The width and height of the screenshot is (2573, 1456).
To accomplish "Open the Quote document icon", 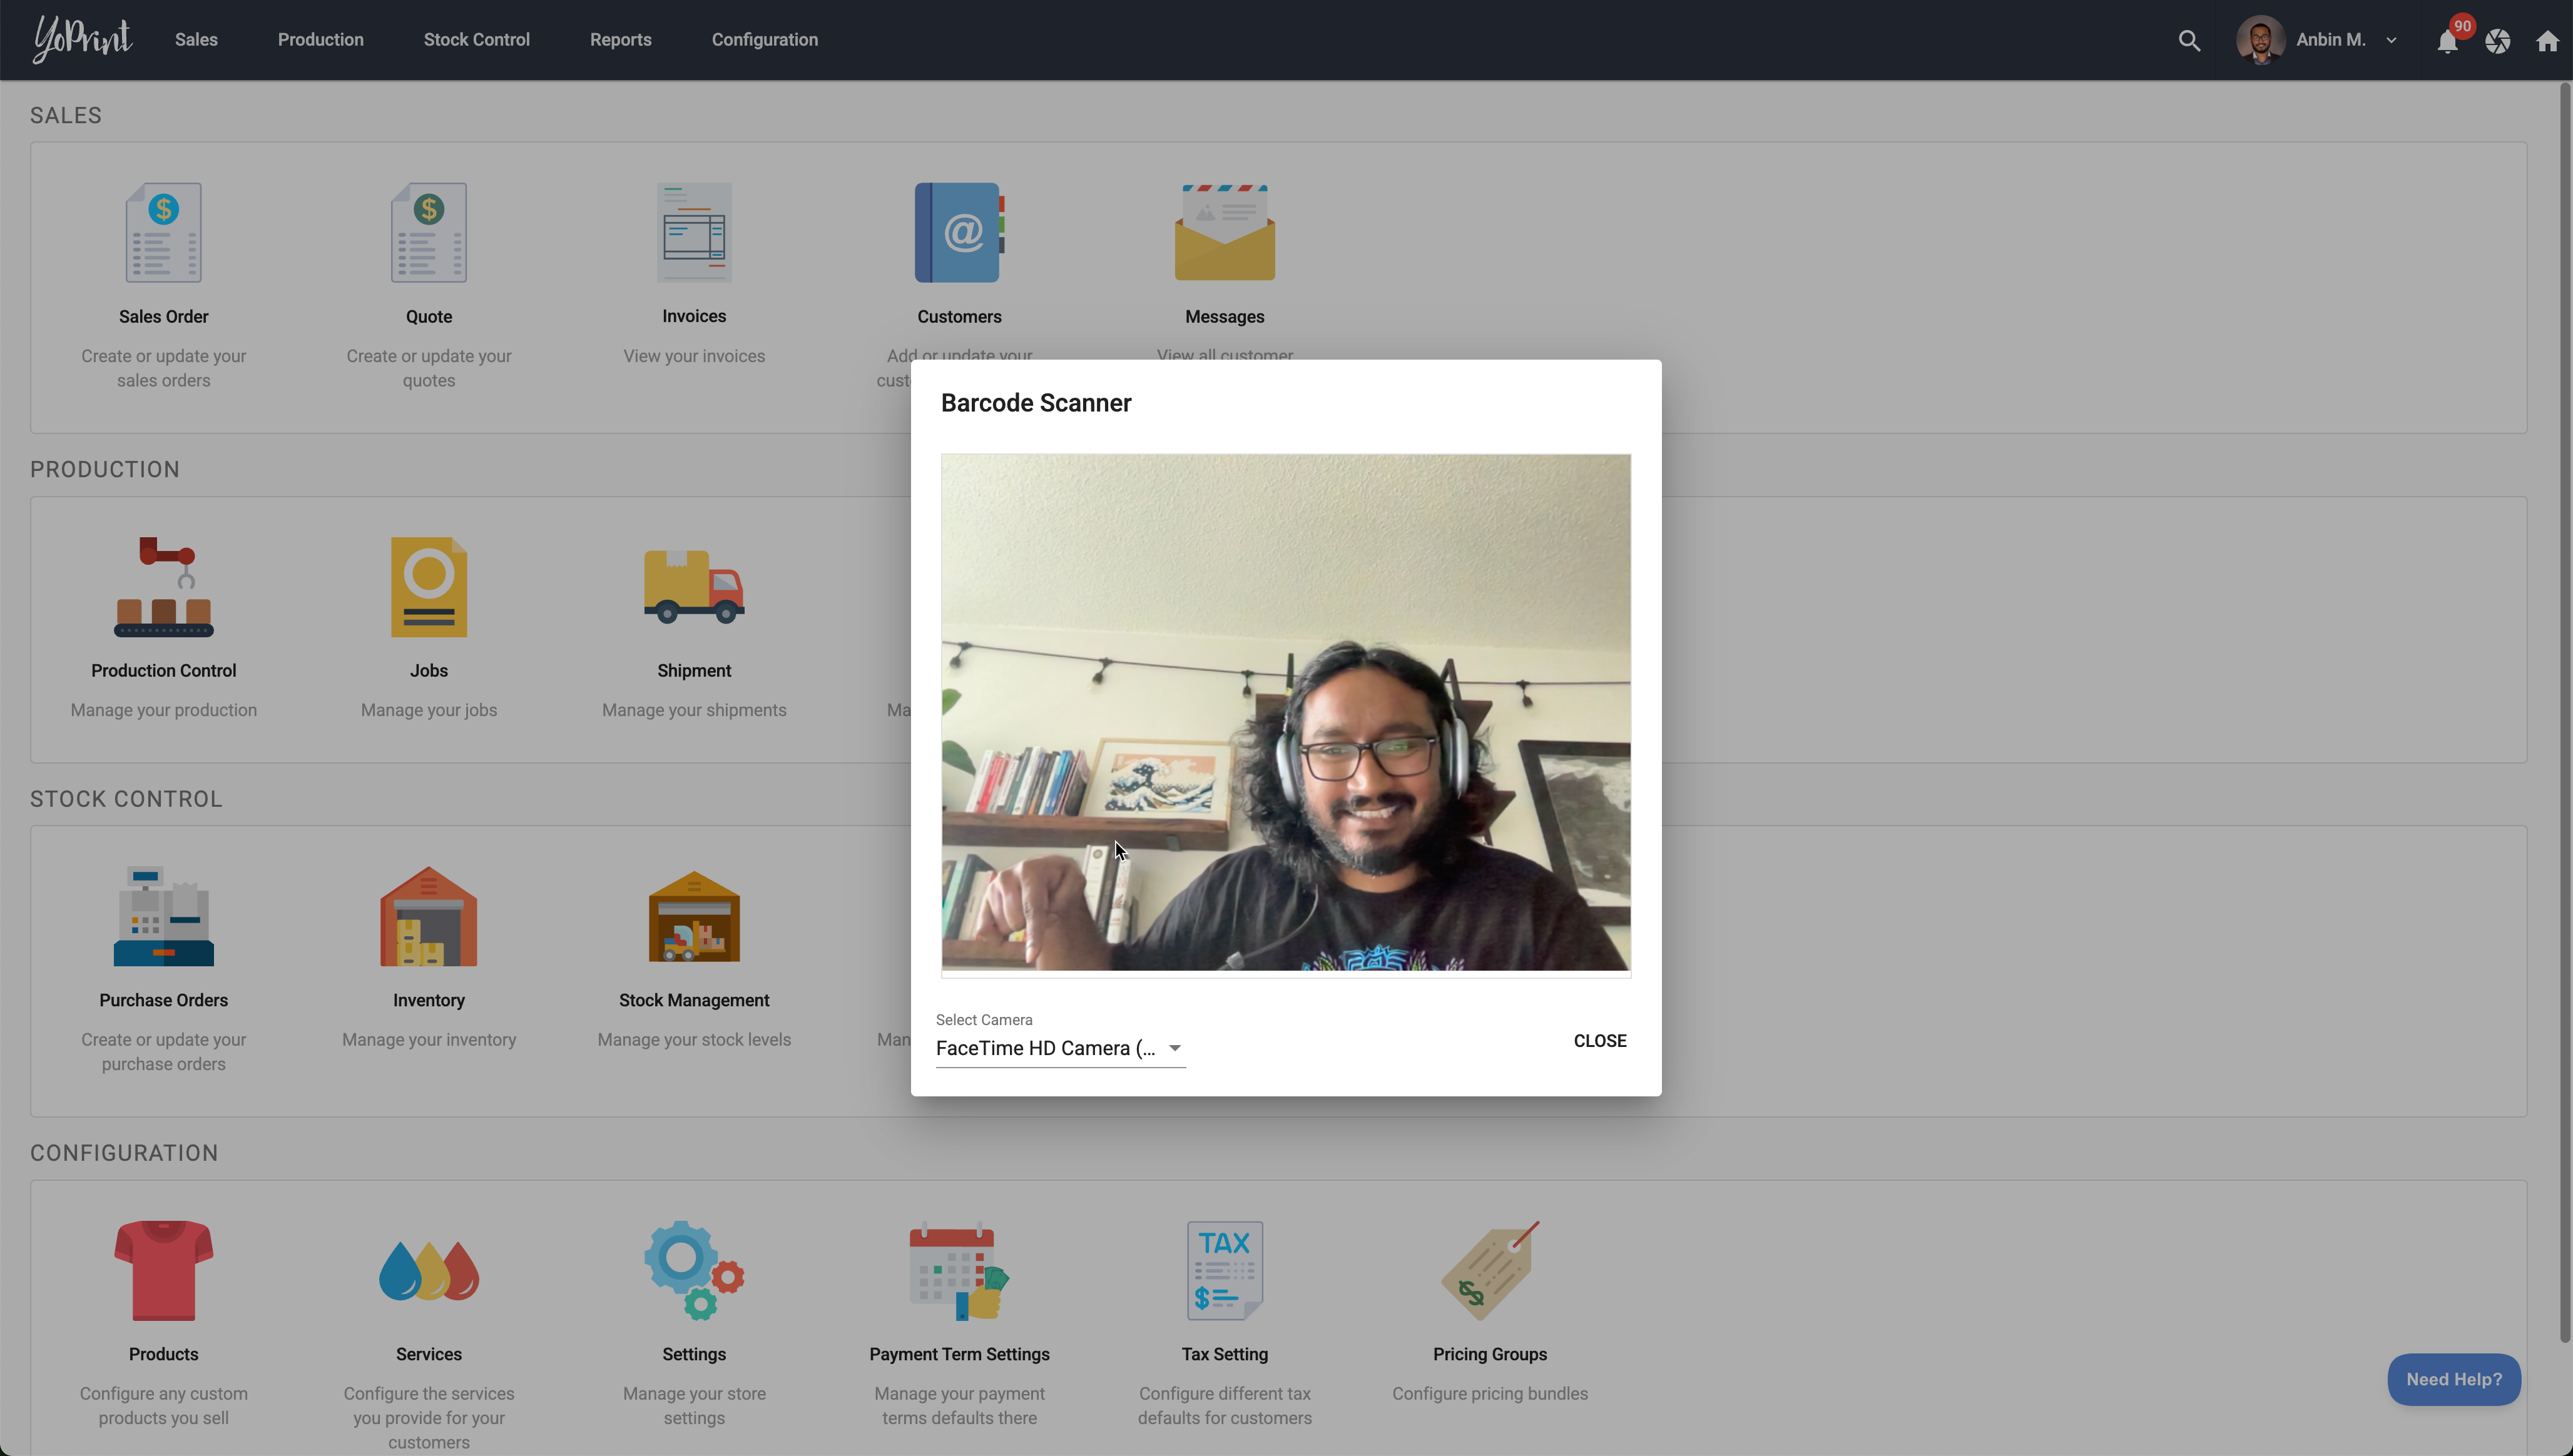I will [x=428, y=232].
